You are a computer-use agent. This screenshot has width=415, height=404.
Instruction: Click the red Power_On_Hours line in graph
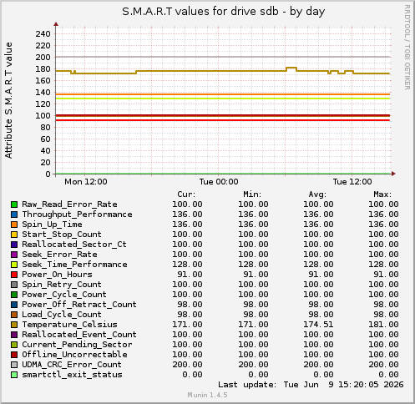tap(223, 120)
